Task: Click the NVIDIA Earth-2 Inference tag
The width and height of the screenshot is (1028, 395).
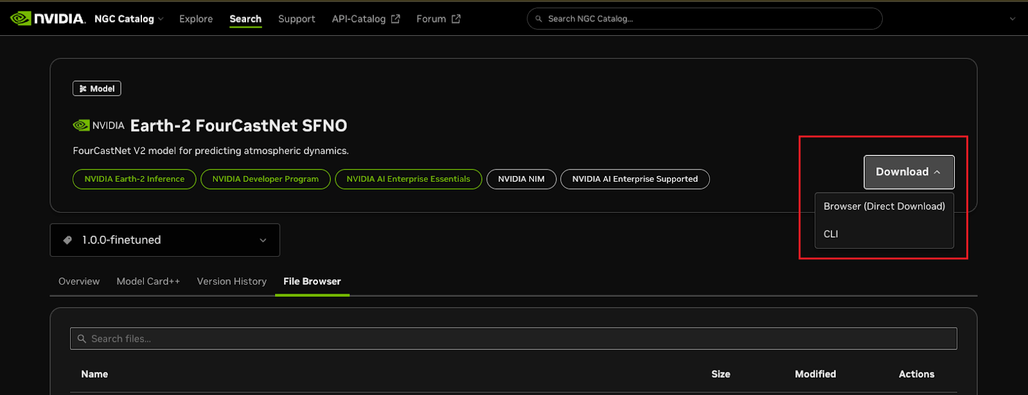Action: [x=134, y=179]
